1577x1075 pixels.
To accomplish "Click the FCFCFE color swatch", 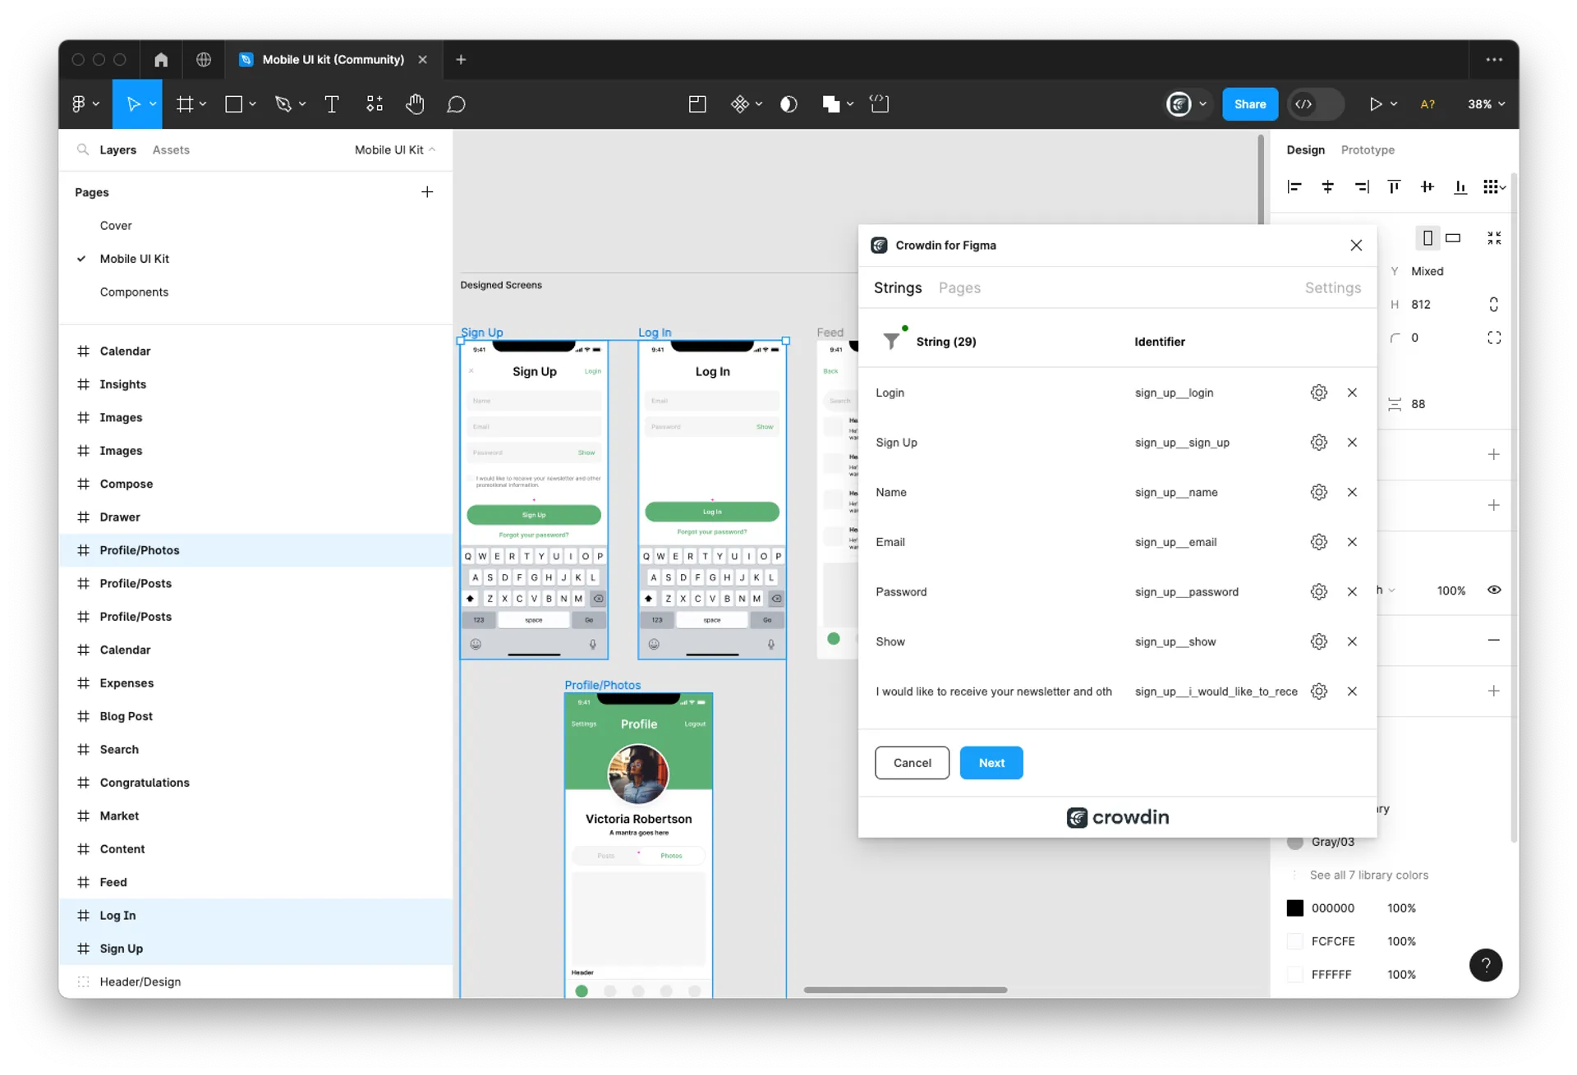I will (x=1294, y=940).
